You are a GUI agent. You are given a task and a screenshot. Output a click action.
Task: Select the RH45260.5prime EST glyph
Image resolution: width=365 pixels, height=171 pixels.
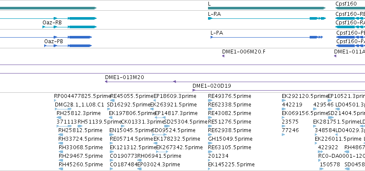click(61, 169)
